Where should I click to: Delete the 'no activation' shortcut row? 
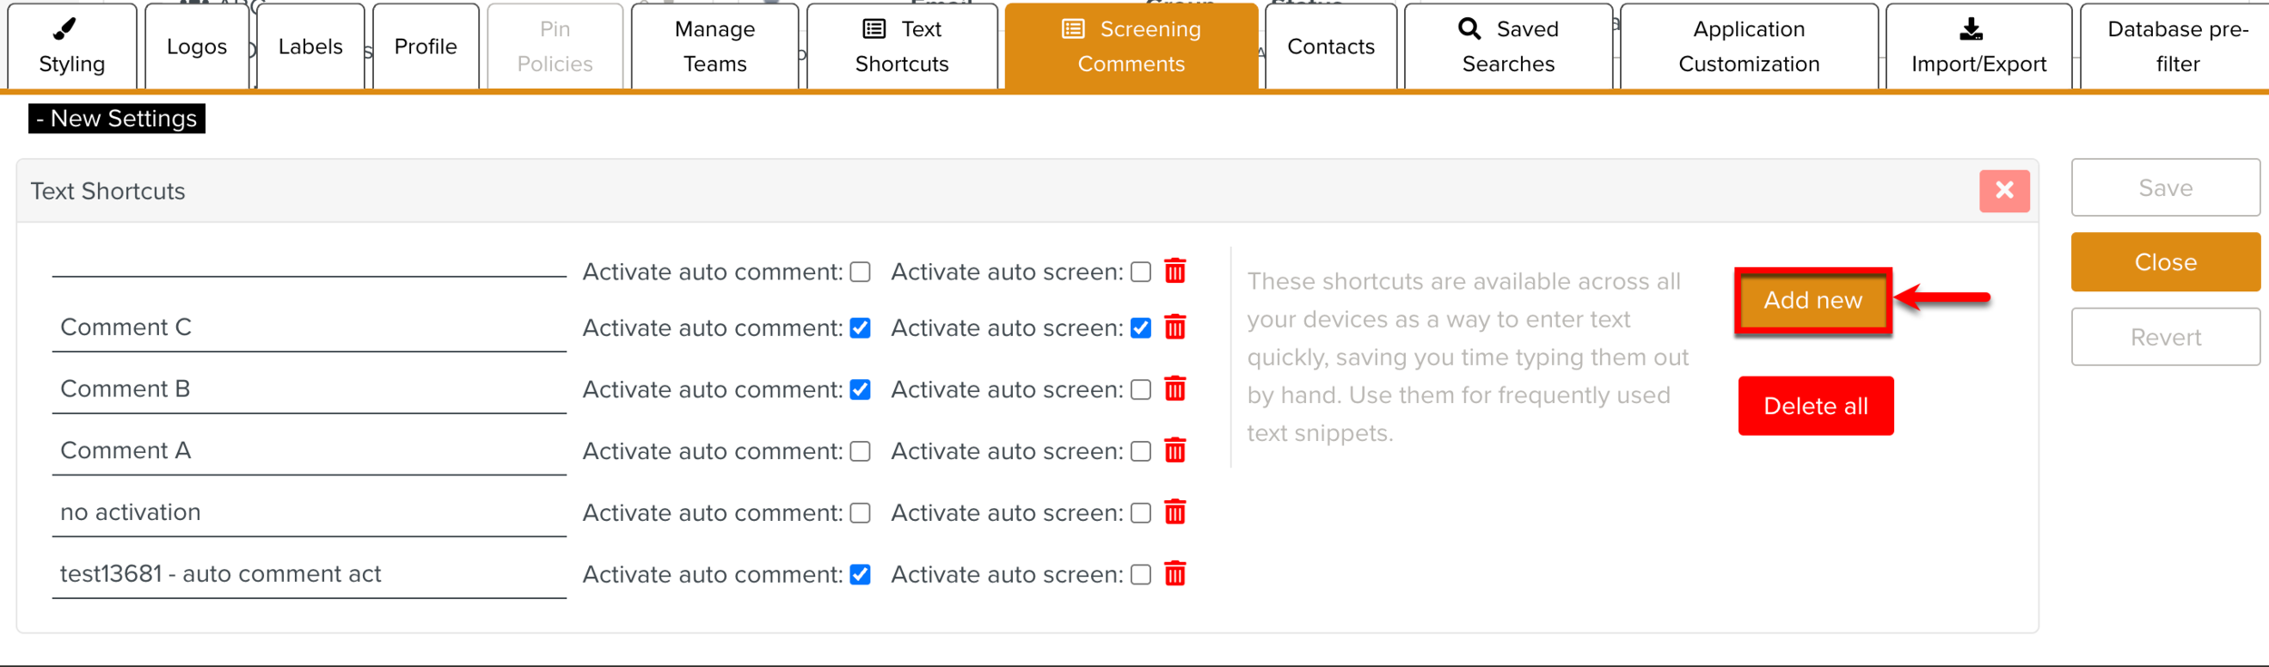(1174, 512)
